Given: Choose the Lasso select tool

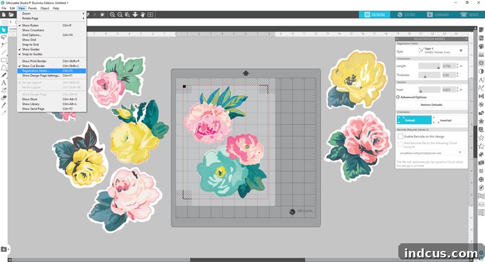Looking at the screenshot, I should click(x=4, y=37).
